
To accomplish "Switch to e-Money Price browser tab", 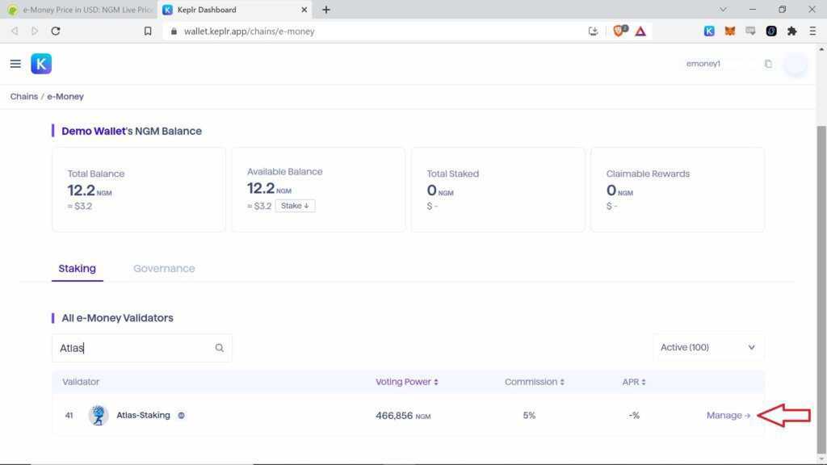I will click(80, 10).
